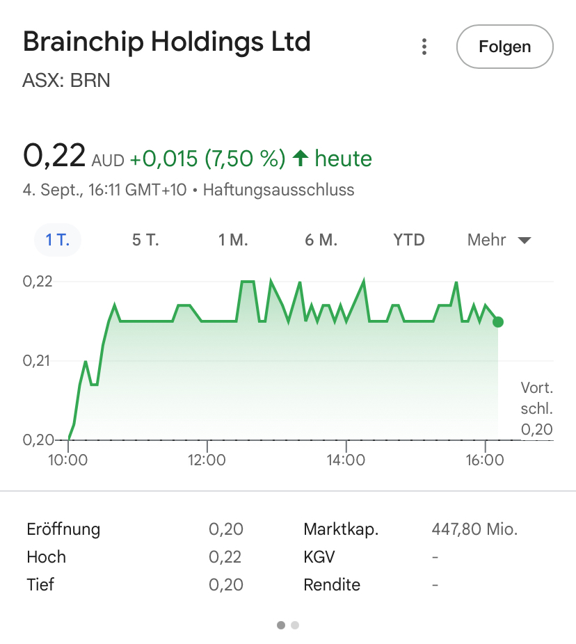The width and height of the screenshot is (576, 644).
Task: Select the first pagination dot
Action: 281,625
